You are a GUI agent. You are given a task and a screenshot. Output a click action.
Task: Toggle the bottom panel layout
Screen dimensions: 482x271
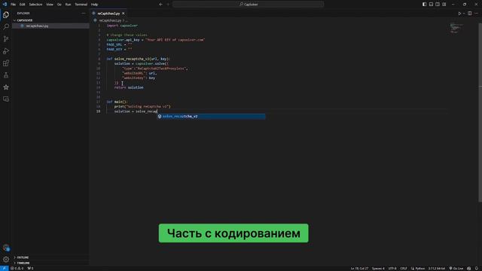(431, 5)
